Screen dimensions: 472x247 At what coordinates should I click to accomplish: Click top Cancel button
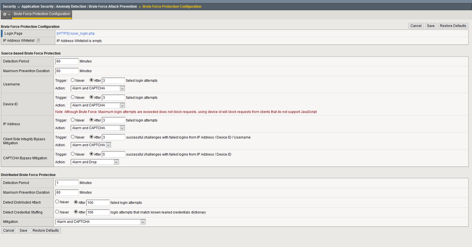pos(416,26)
